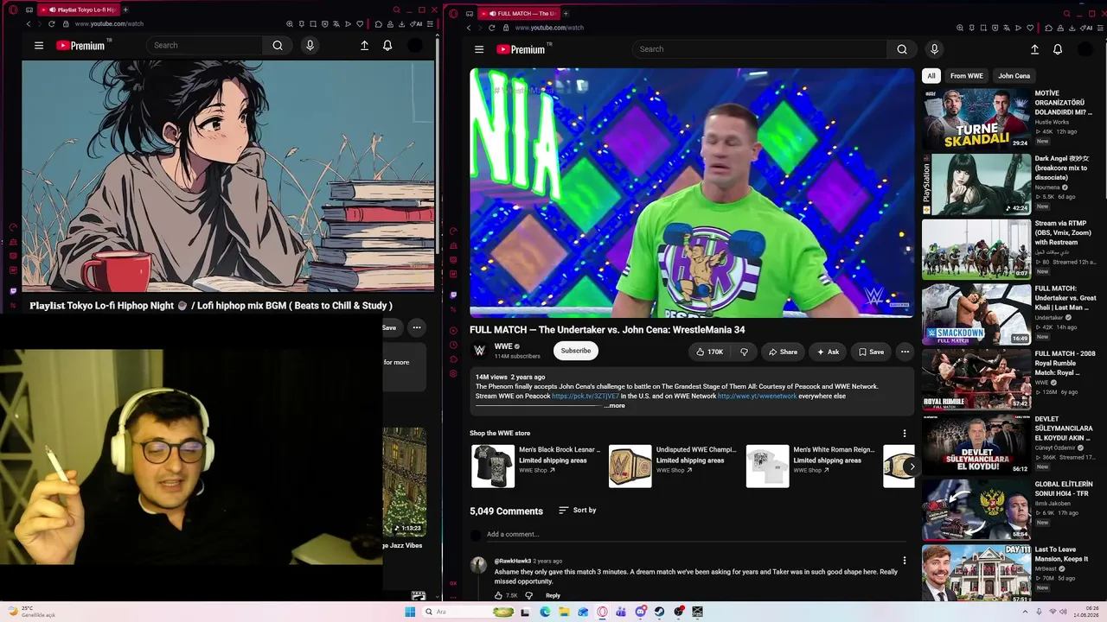Dislike the Undertaker vs. John Cena video
The image size is (1107, 622).
(x=744, y=352)
